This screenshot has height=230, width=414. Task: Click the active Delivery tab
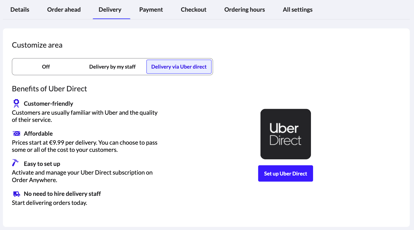(x=110, y=9)
